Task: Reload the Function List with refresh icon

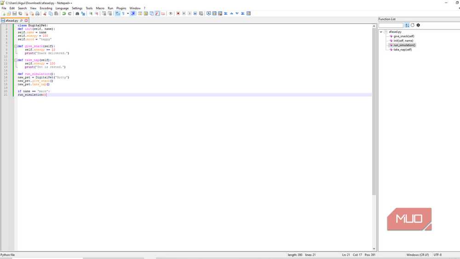Action: [413, 25]
